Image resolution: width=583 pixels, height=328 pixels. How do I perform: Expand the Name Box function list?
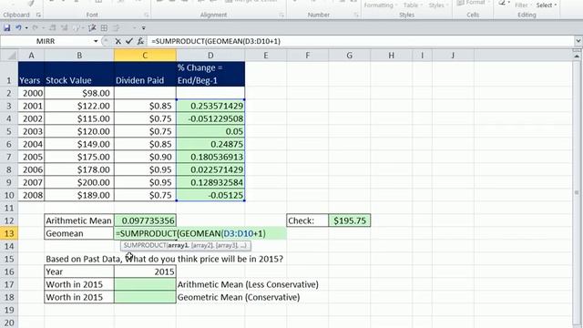coord(96,41)
